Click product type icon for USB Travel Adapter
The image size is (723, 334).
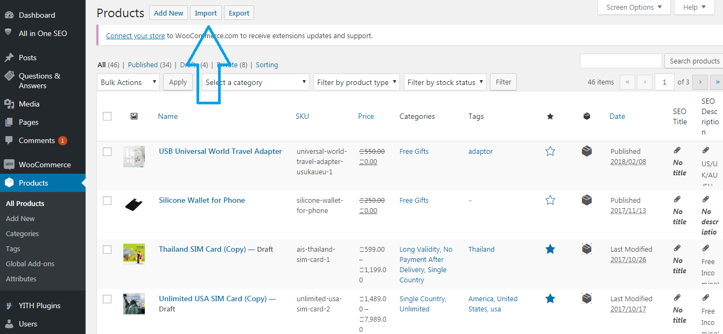coord(587,152)
